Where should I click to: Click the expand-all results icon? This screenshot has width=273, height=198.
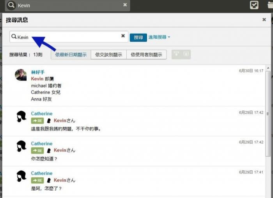(186, 54)
